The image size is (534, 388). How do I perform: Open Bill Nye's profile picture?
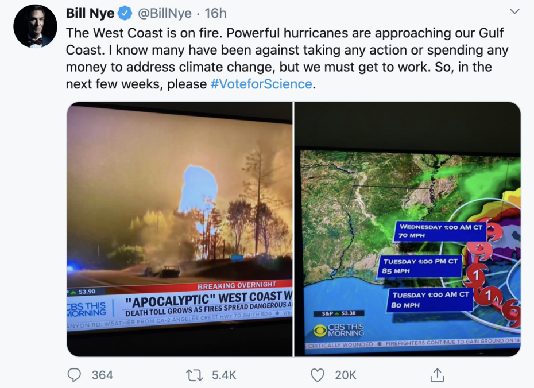coord(35,26)
